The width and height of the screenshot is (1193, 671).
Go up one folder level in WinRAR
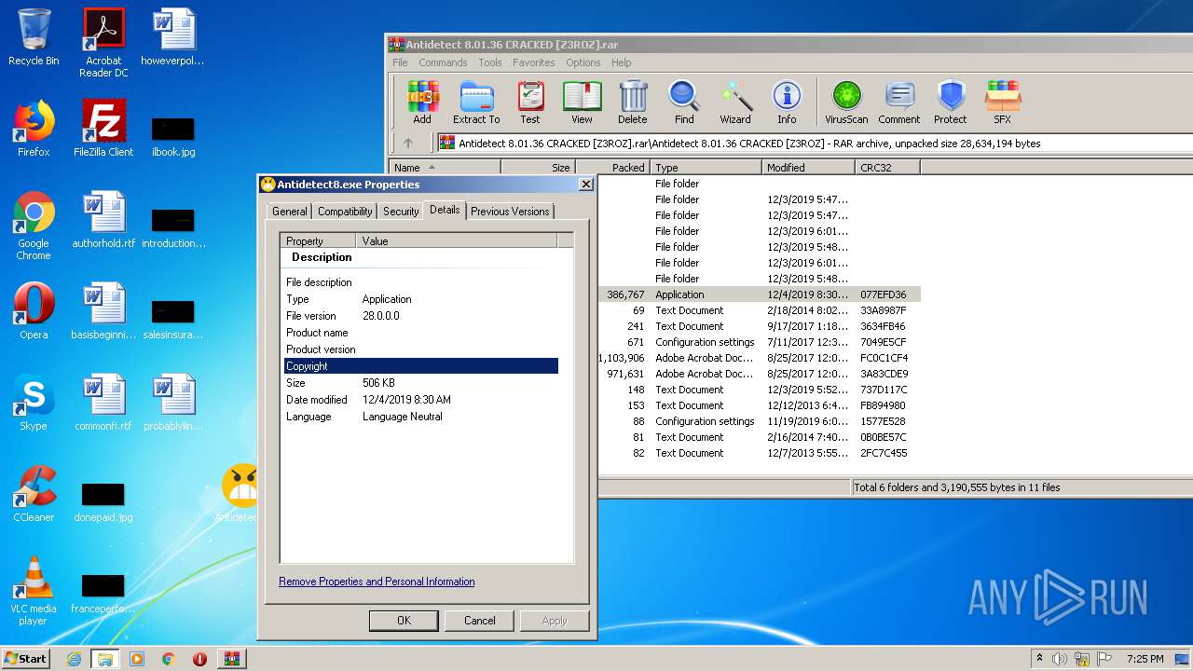tap(408, 143)
